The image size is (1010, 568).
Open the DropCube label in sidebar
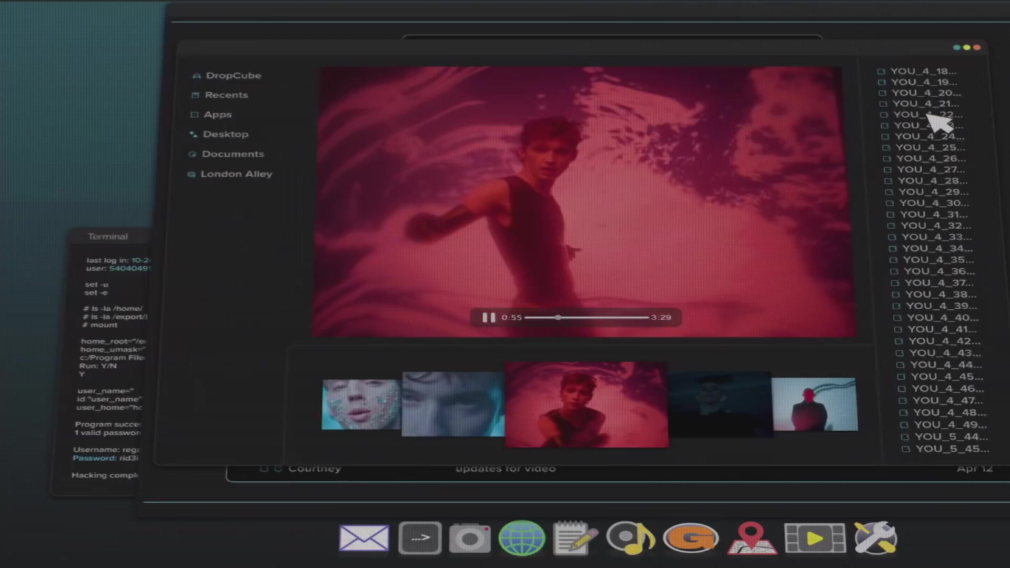(x=234, y=76)
